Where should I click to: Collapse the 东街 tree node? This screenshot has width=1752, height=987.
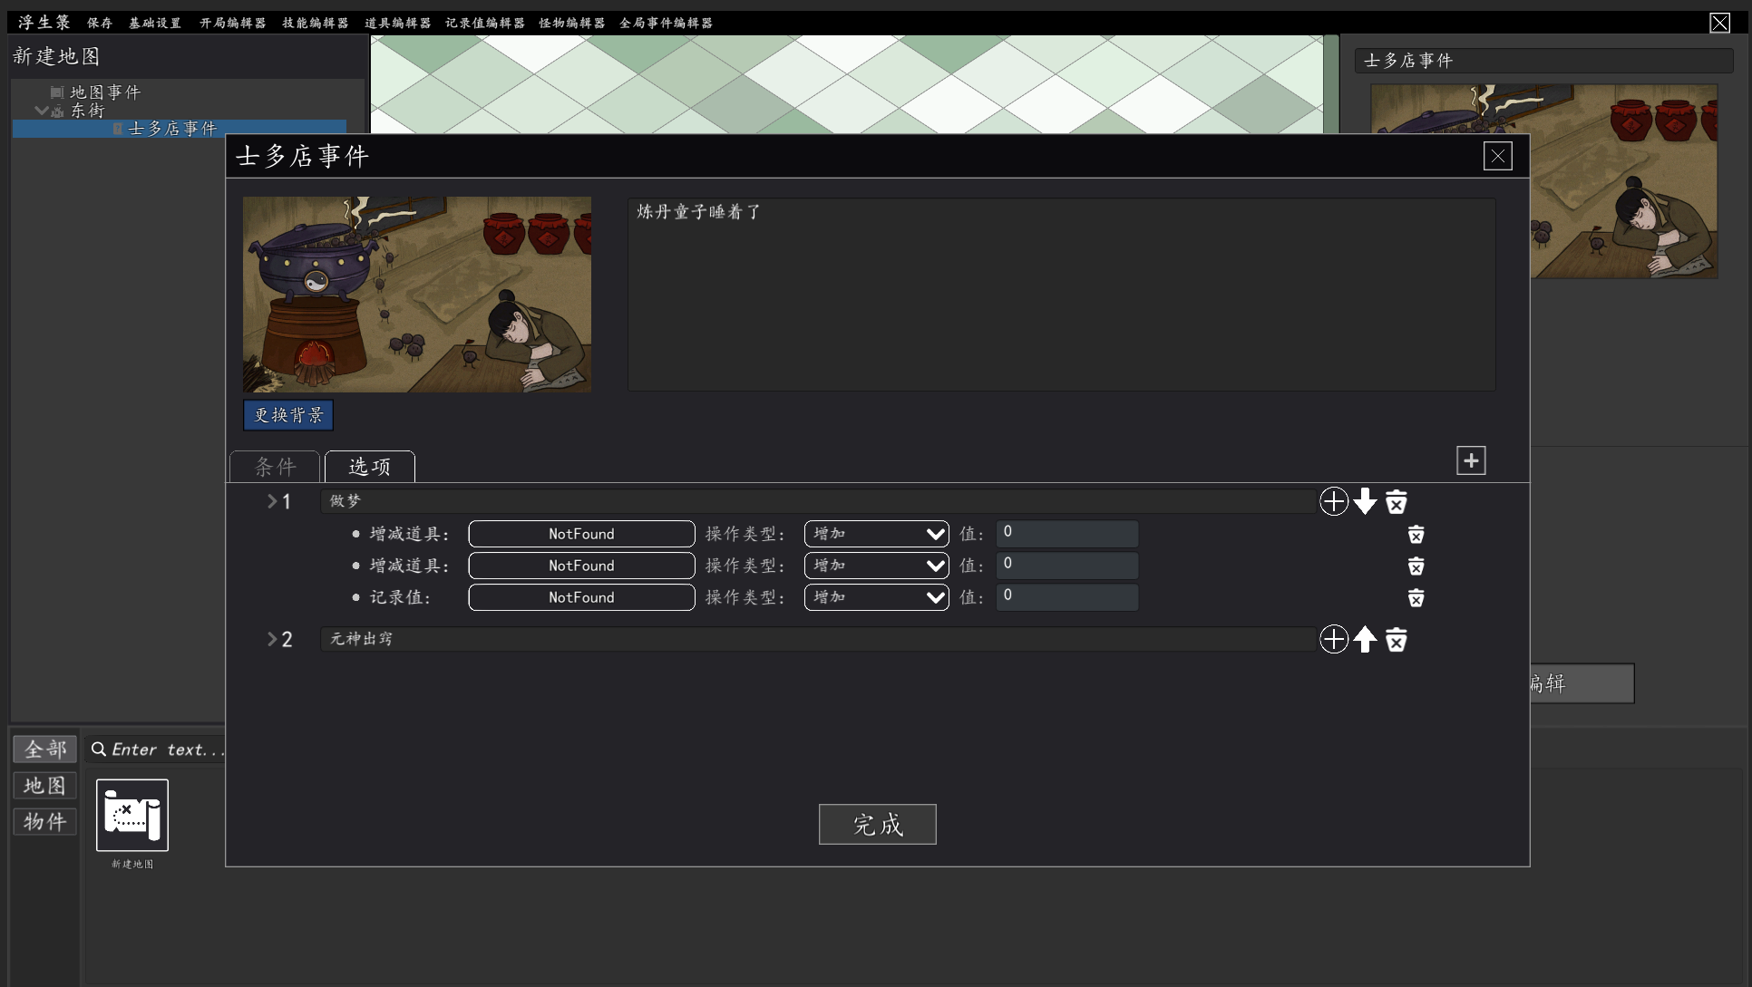41,111
